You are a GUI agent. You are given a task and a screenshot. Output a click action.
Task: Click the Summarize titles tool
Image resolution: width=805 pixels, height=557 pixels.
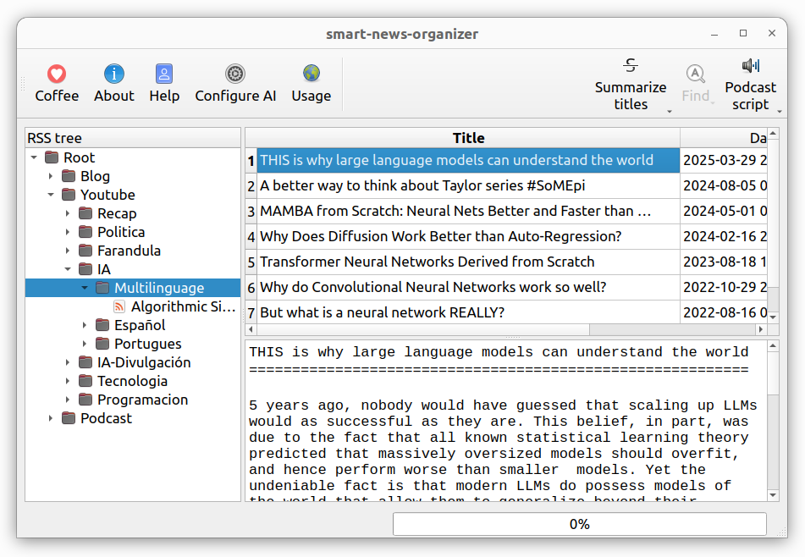pos(630,82)
